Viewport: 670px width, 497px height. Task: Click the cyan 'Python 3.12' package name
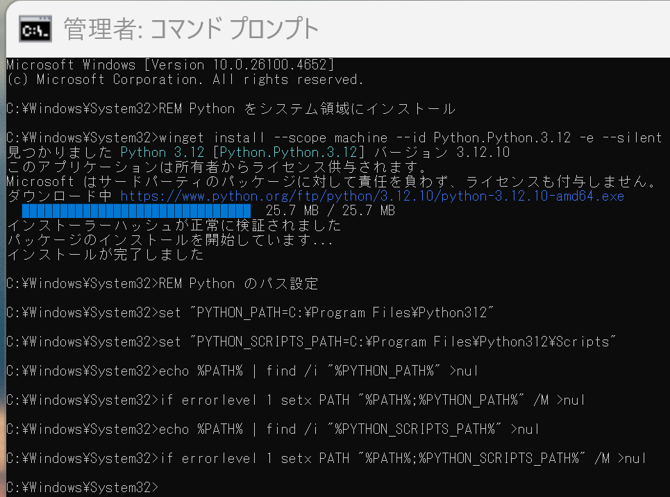pos(162,152)
